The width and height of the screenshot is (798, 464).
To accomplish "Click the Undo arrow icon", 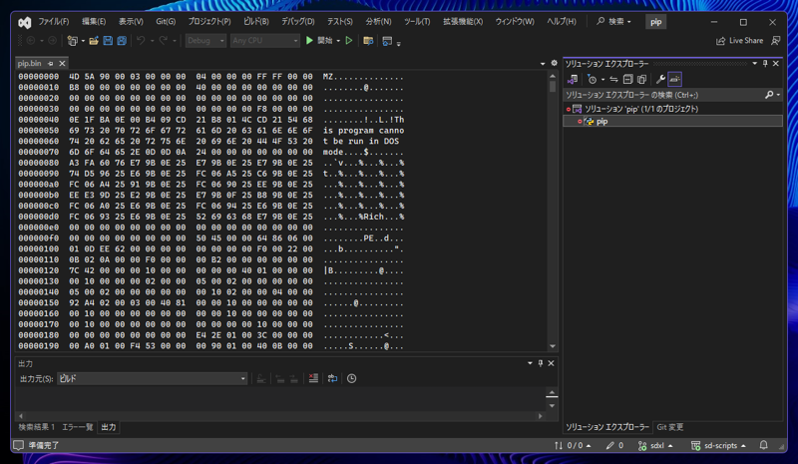I will 141,40.
